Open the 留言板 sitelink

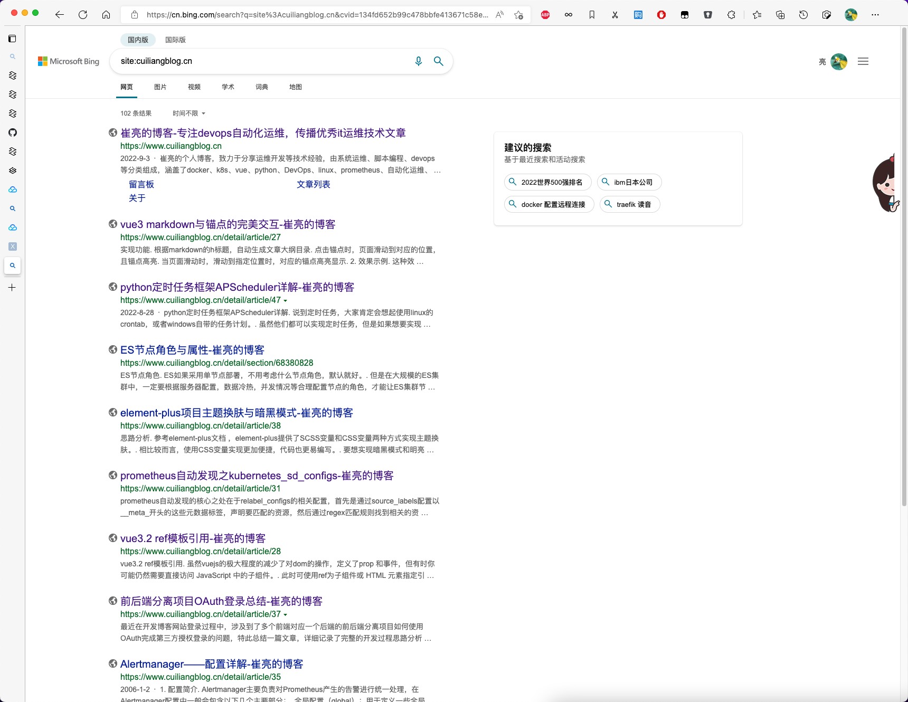point(141,184)
